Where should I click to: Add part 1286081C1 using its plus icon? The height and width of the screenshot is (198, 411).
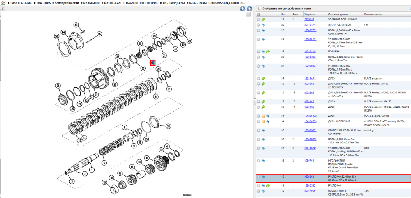pyautogui.click(x=259, y=39)
